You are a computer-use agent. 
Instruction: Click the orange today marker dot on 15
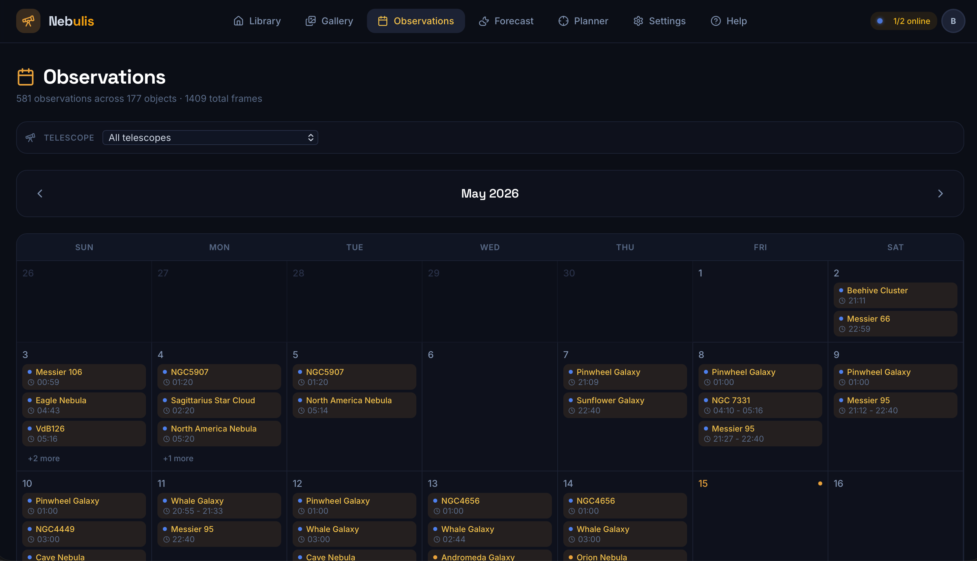click(x=820, y=483)
